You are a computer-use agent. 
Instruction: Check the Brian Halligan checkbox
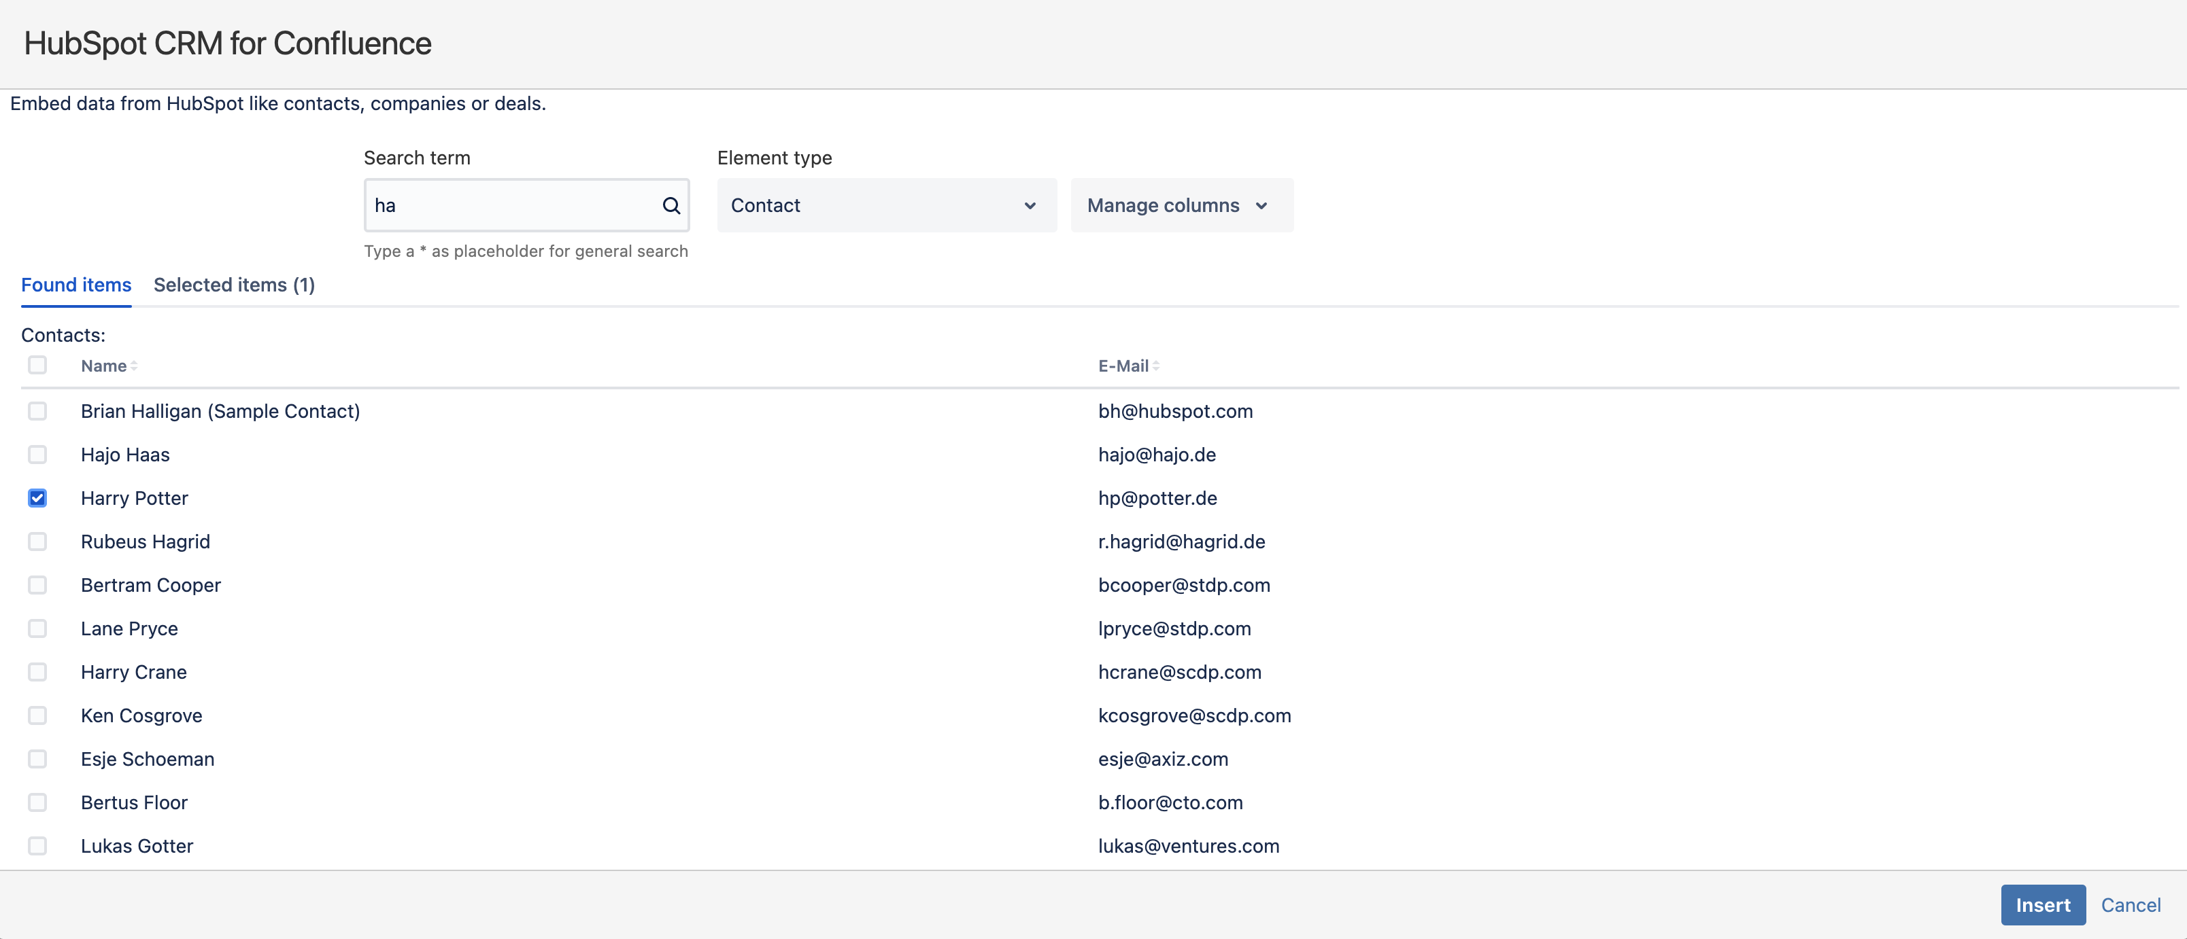(37, 411)
